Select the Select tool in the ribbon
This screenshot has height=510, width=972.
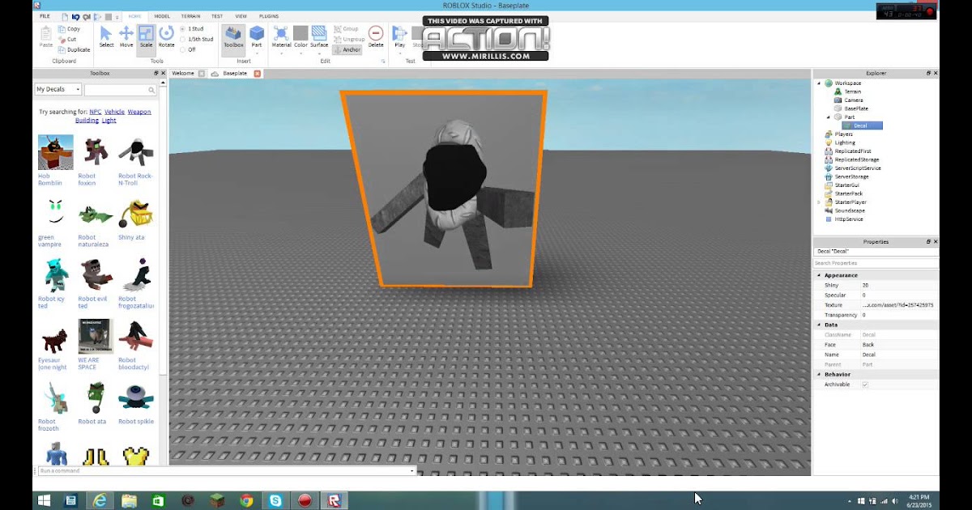[106, 36]
